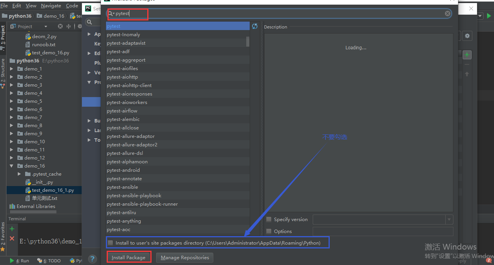Open the File menu

(4, 6)
